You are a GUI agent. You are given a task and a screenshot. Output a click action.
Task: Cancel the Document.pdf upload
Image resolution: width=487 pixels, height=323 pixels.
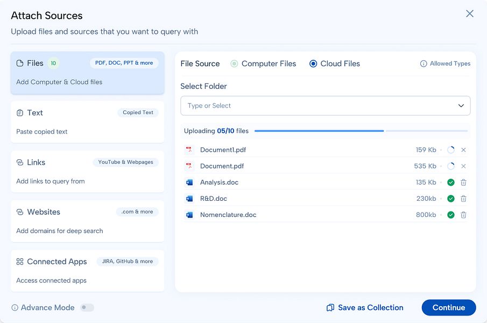click(463, 166)
